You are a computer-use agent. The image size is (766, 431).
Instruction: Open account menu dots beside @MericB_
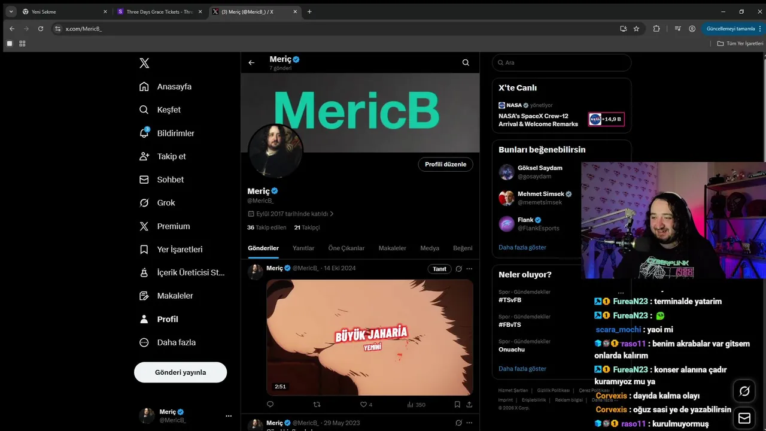(x=228, y=416)
